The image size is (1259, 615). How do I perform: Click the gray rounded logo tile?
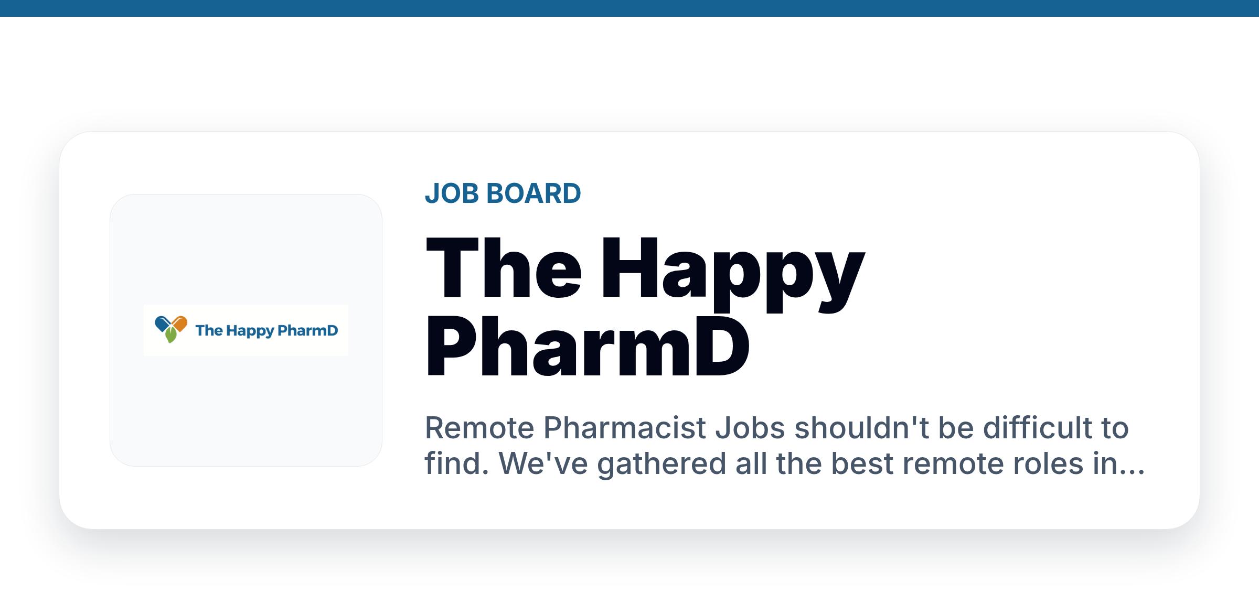click(x=246, y=330)
